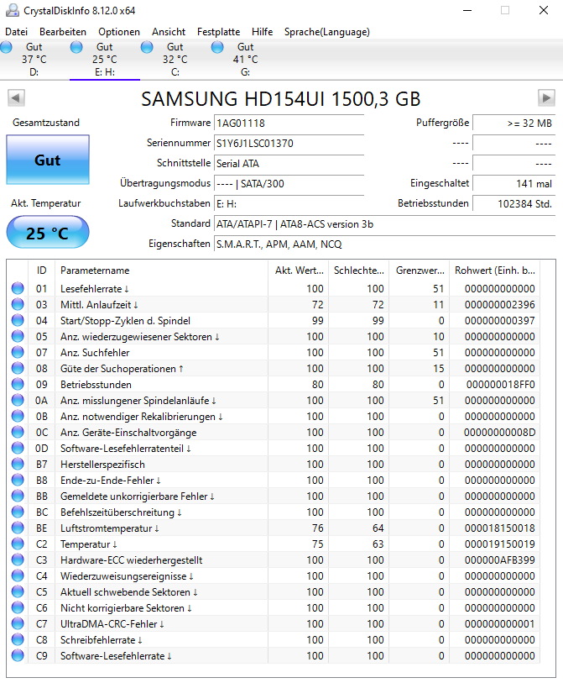563x683 pixels.
Task: Open the Bearbeiten menu
Action: pyautogui.click(x=63, y=32)
